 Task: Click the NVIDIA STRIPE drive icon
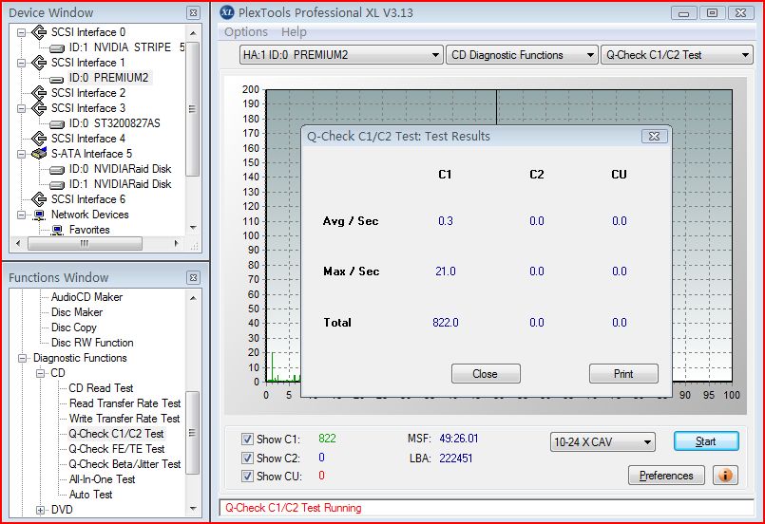pos(57,47)
